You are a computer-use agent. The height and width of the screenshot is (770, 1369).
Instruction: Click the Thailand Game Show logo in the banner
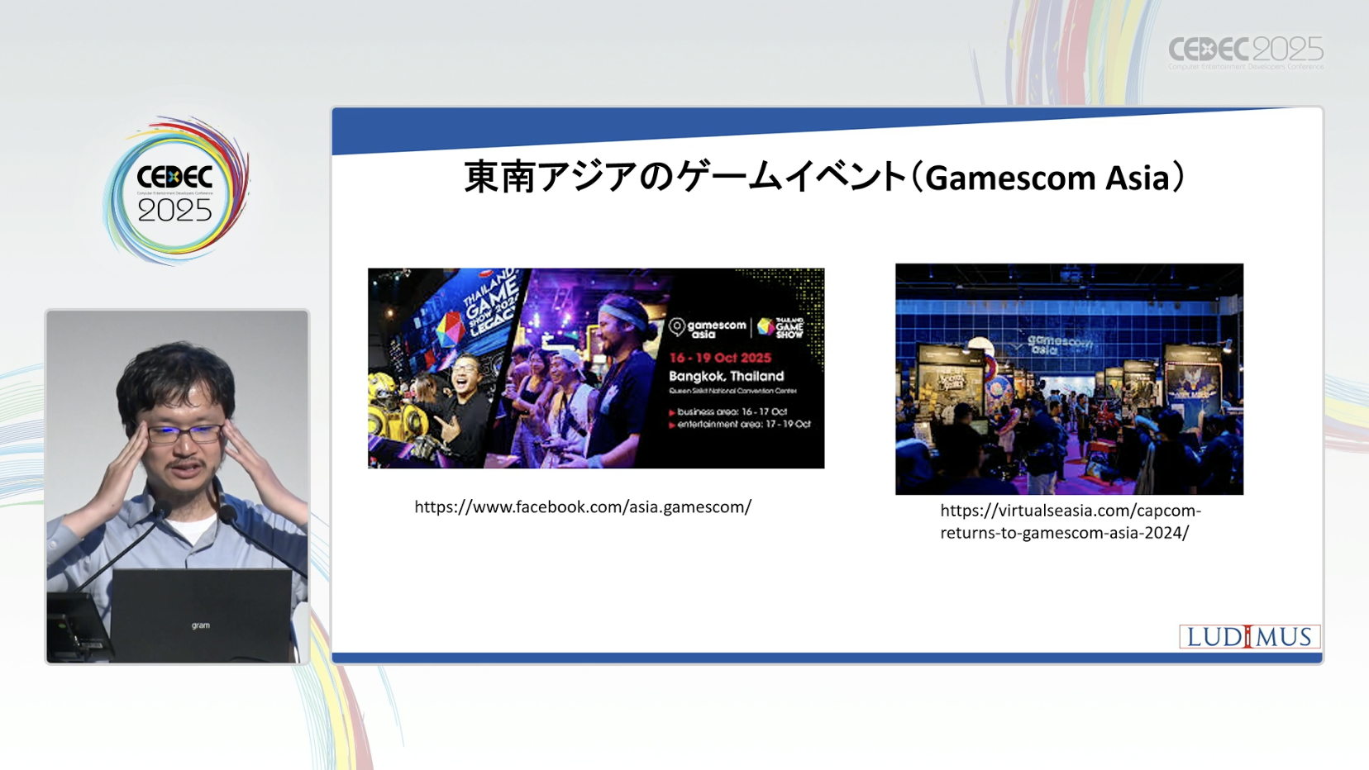tap(781, 328)
